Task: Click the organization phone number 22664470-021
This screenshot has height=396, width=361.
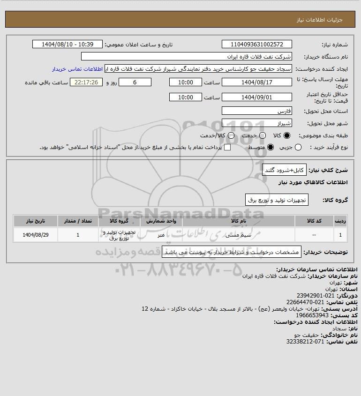Action: click(305, 302)
